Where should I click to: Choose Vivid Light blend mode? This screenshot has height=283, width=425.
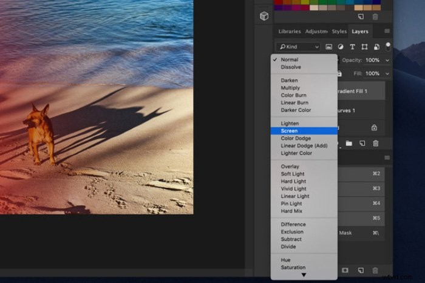coord(304,189)
